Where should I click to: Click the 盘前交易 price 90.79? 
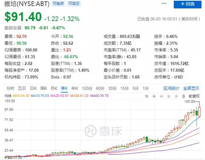point(30,28)
